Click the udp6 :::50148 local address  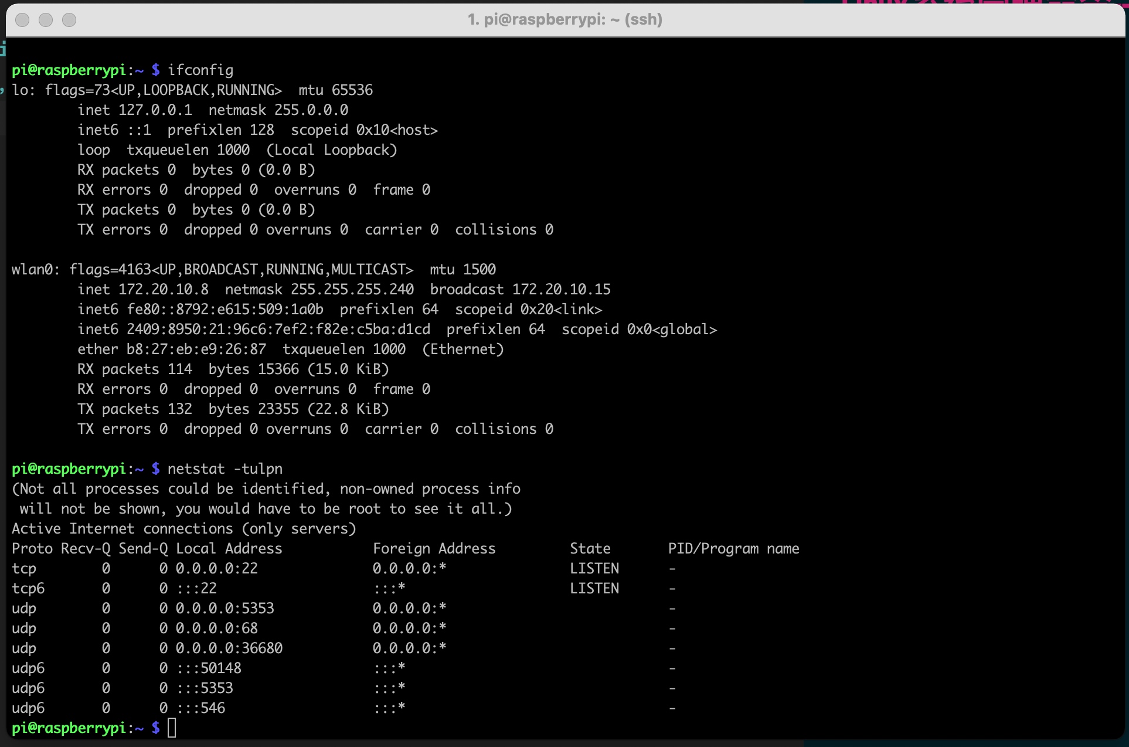click(x=208, y=668)
